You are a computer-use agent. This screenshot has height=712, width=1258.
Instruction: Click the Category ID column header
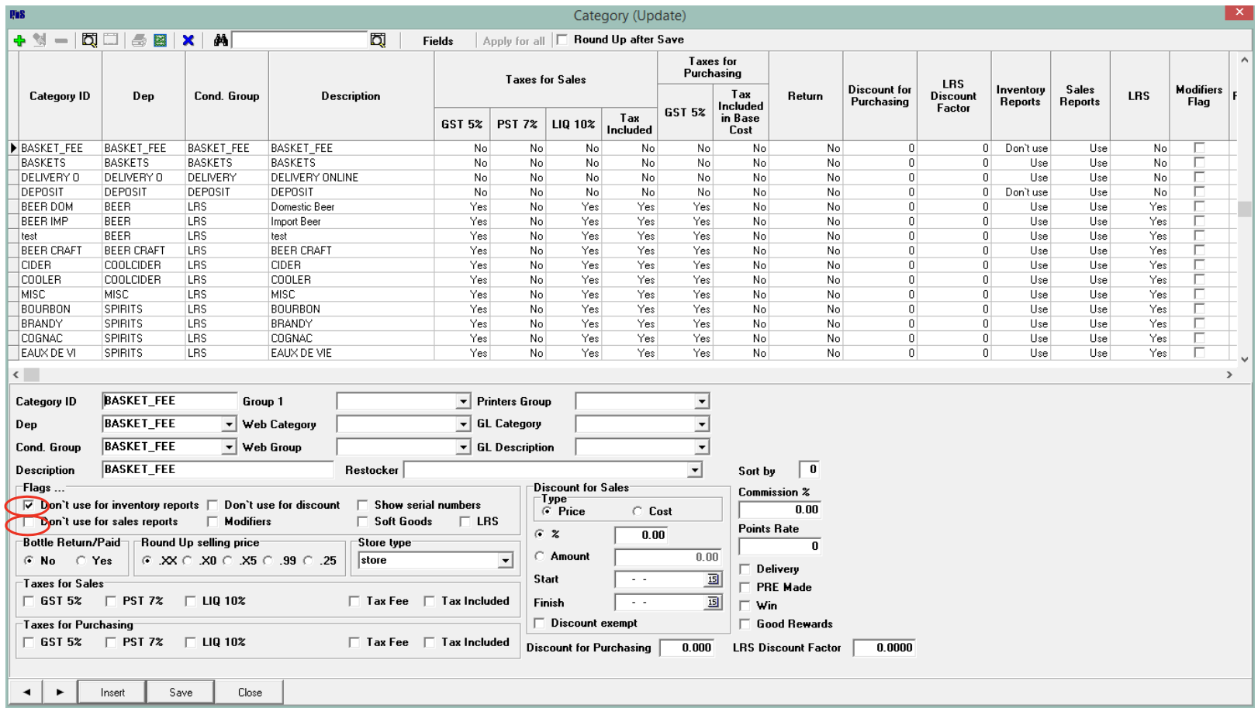pos(60,96)
